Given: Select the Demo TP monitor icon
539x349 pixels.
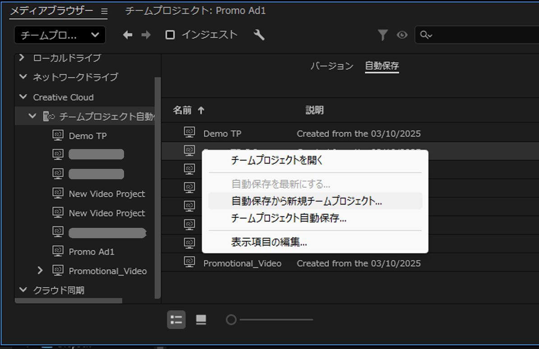Looking at the screenshot, I should tap(58, 135).
